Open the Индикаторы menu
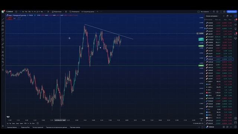This screenshot has height=134, width=238. [x=57, y=12]
